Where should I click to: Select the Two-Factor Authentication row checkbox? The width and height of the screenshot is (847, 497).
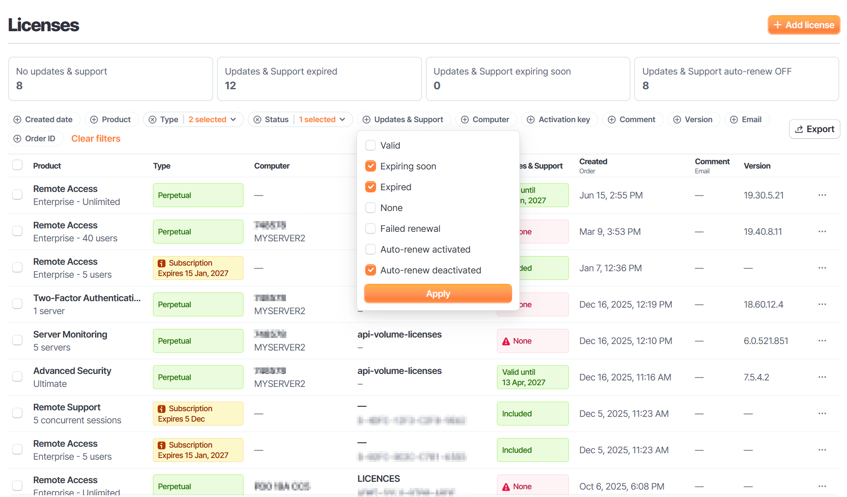tap(17, 304)
